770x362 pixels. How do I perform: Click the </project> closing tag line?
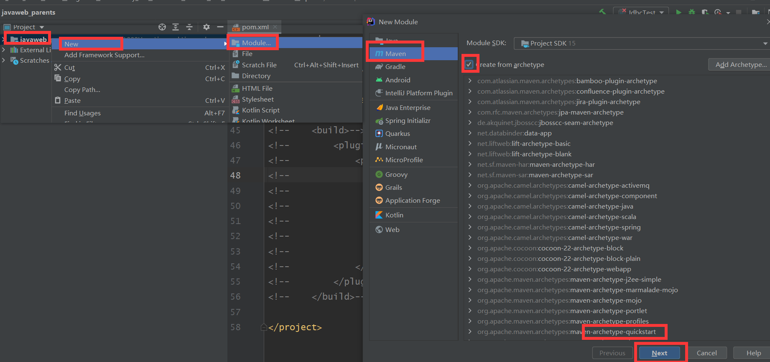(x=295, y=327)
